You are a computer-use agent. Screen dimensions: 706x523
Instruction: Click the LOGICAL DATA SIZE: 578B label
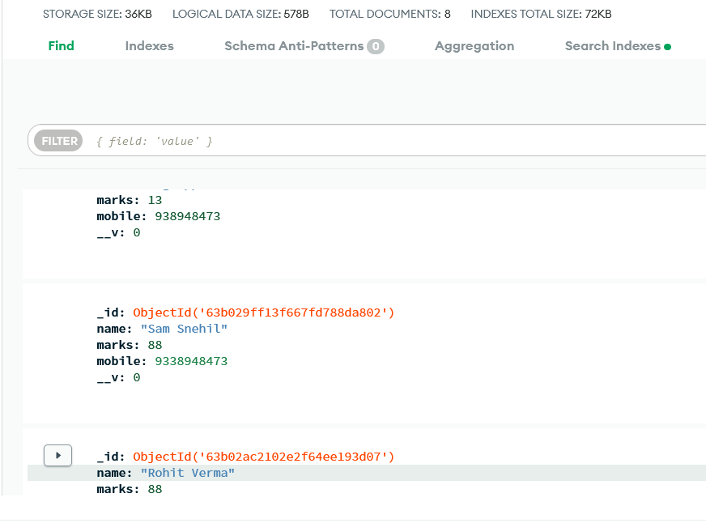240,14
